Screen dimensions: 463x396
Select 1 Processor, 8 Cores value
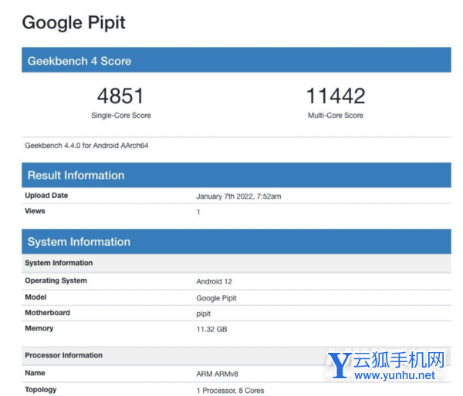click(230, 391)
